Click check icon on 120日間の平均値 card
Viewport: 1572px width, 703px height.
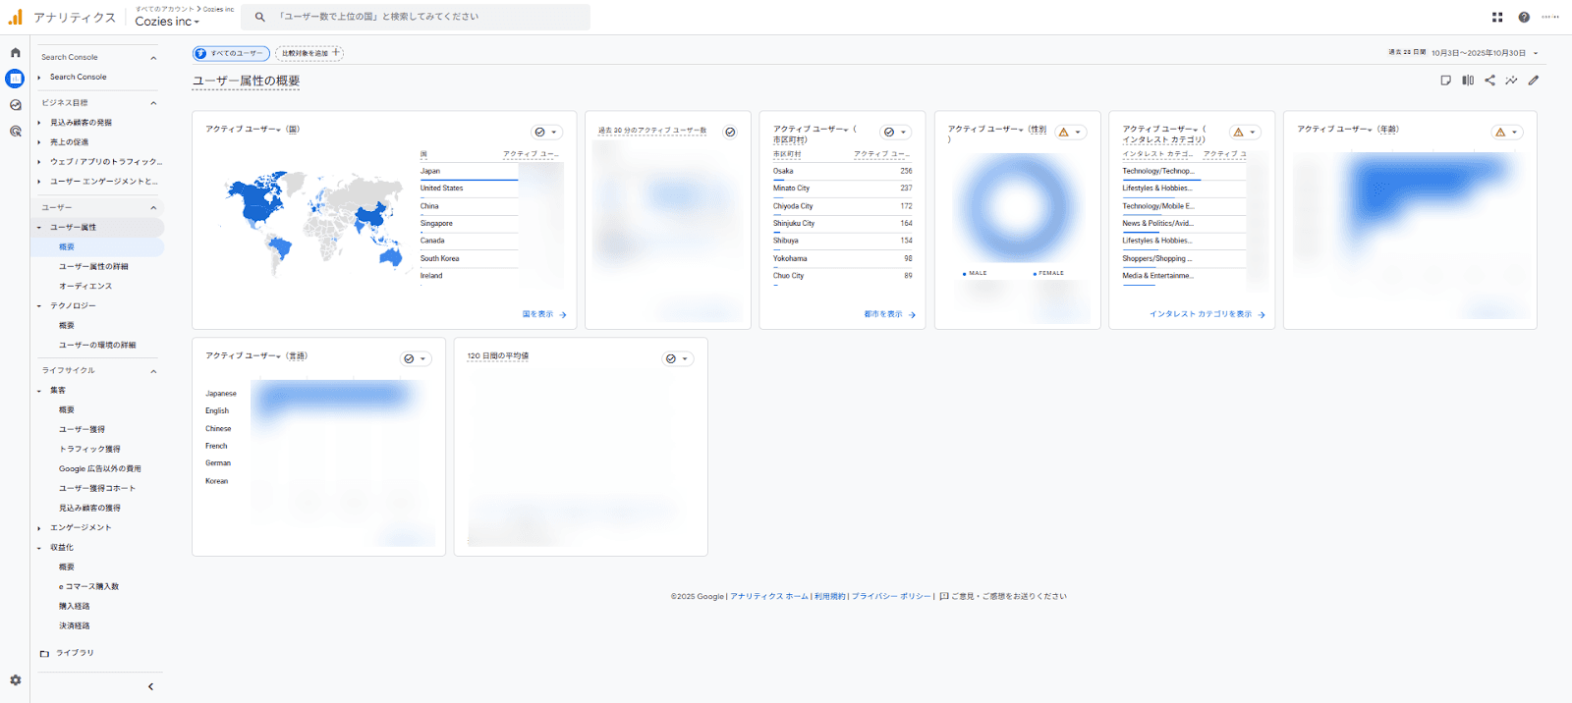click(x=671, y=358)
